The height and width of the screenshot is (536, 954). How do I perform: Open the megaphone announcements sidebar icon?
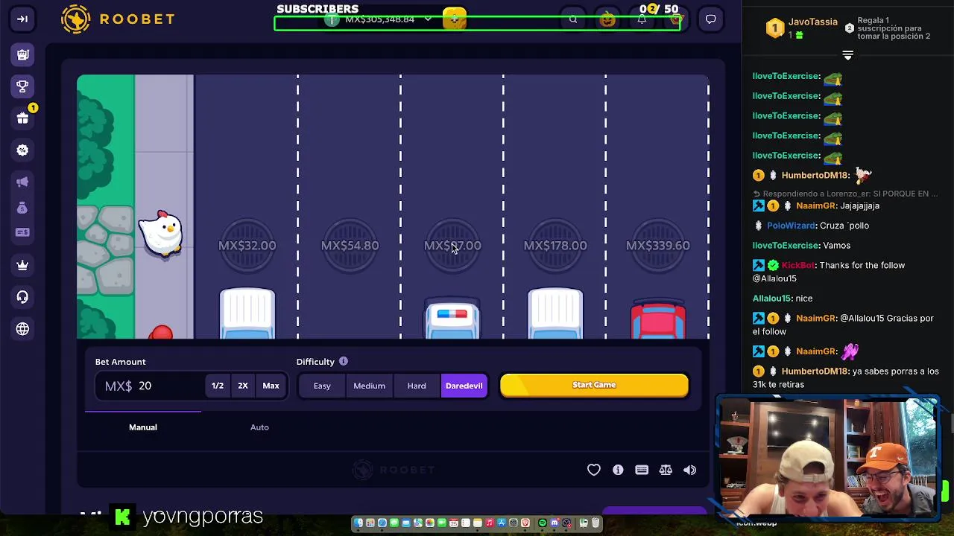pyautogui.click(x=22, y=182)
